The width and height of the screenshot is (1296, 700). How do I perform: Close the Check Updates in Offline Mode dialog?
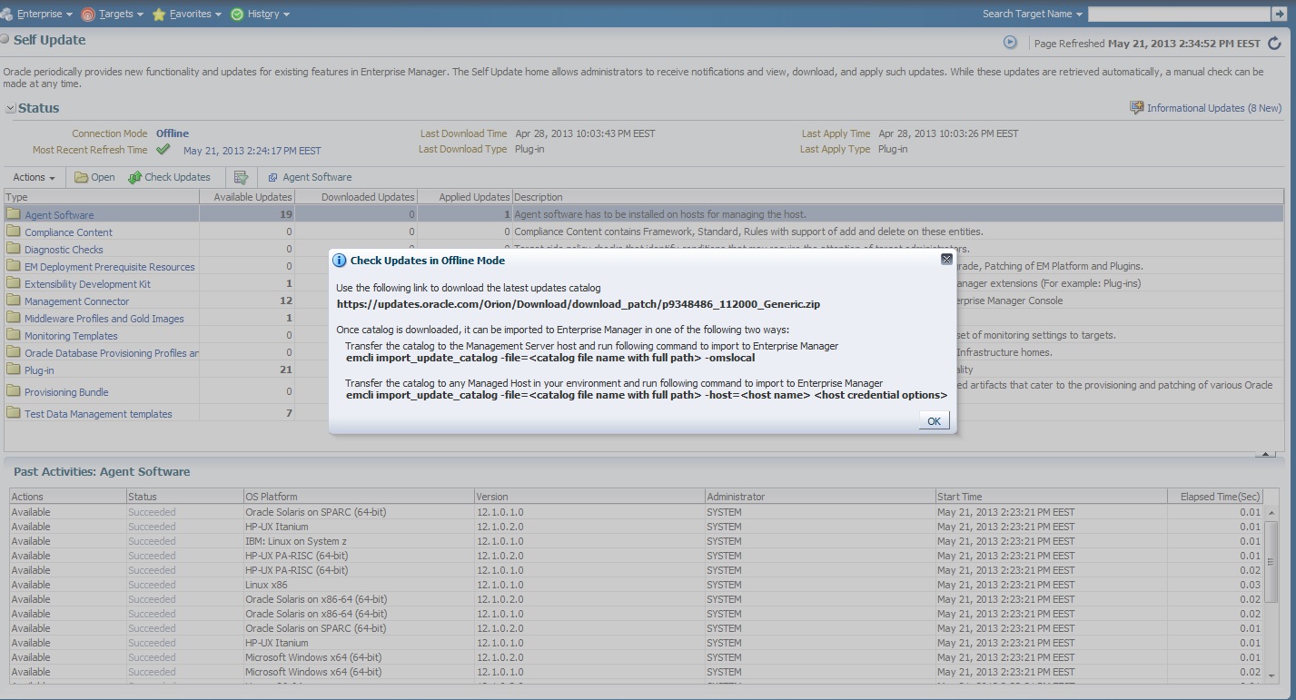(x=946, y=260)
